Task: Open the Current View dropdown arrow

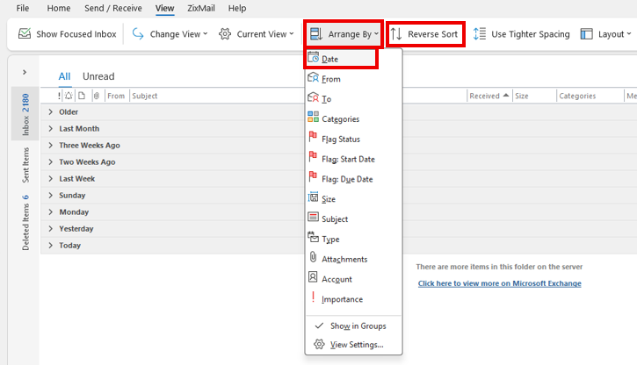Action: pos(292,34)
